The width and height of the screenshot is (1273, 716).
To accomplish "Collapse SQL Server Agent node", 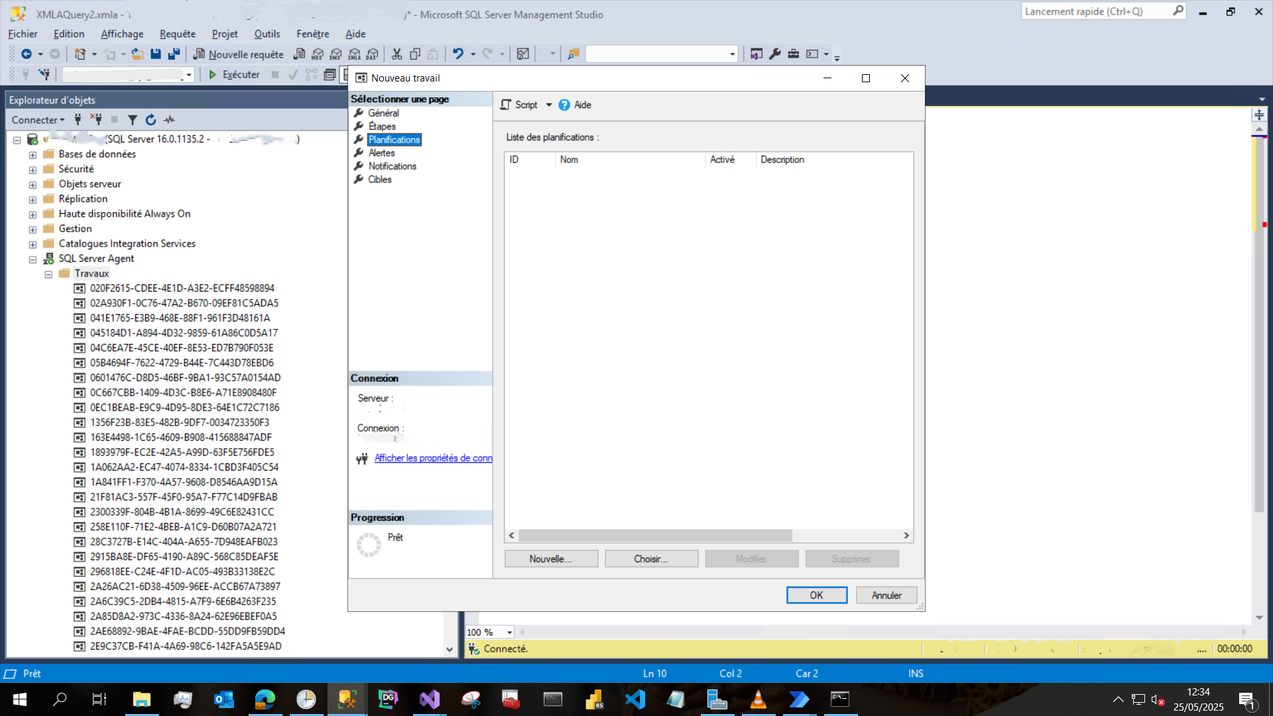I will [x=32, y=259].
